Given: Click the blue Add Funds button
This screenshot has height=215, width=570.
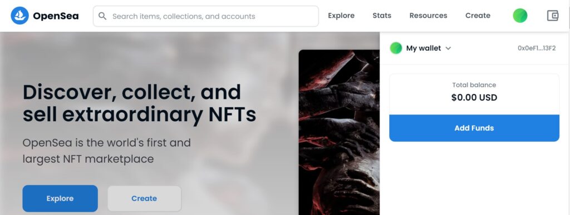Looking at the screenshot, I should coord(474,128).
